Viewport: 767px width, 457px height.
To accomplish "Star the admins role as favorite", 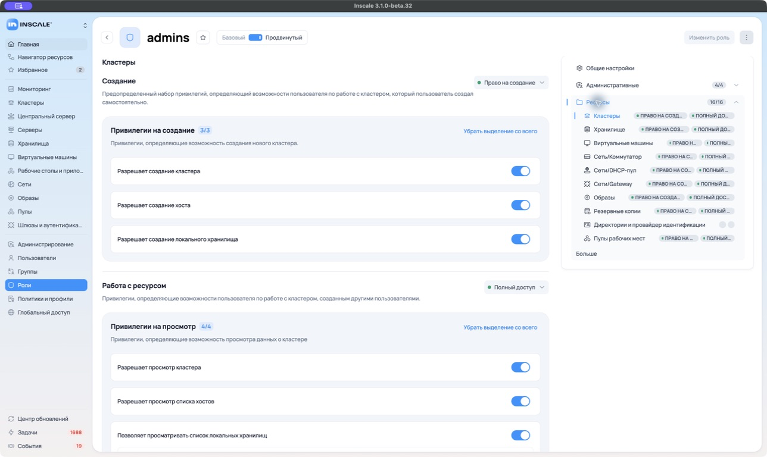I will [203, 37].
